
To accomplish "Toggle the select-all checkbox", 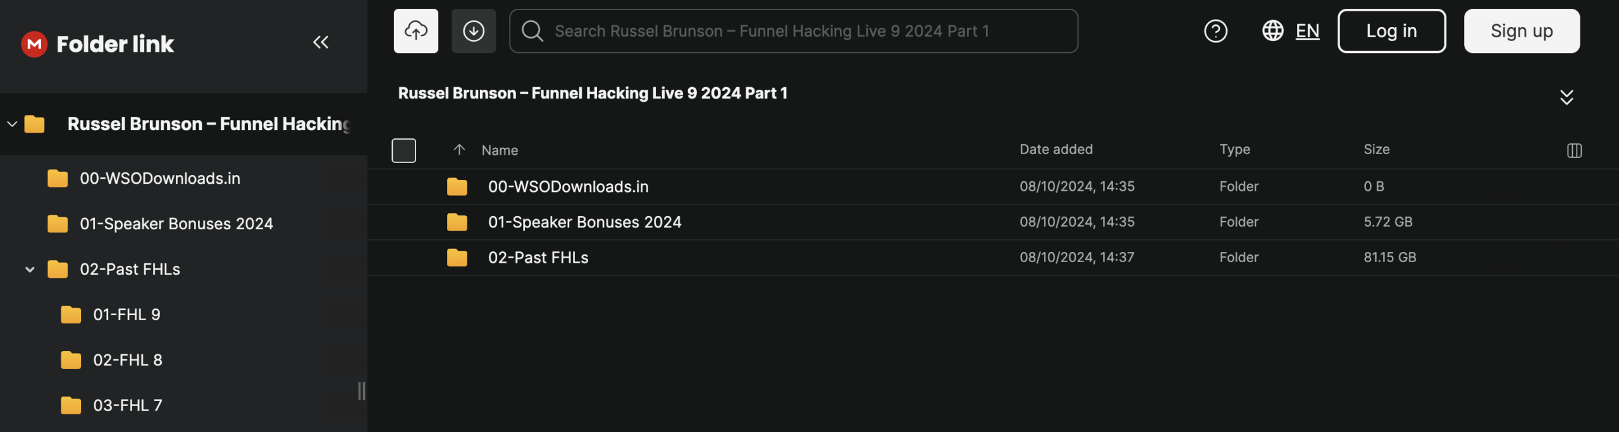I will pos(403,150).
